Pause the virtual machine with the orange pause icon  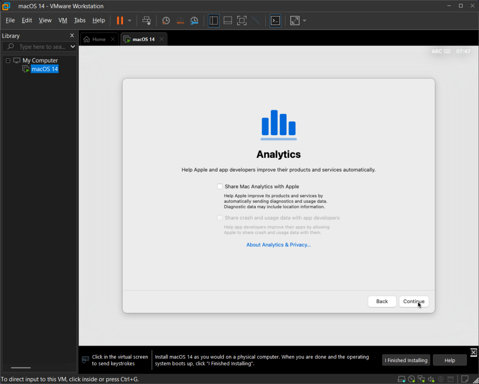(x=120, y=21)
